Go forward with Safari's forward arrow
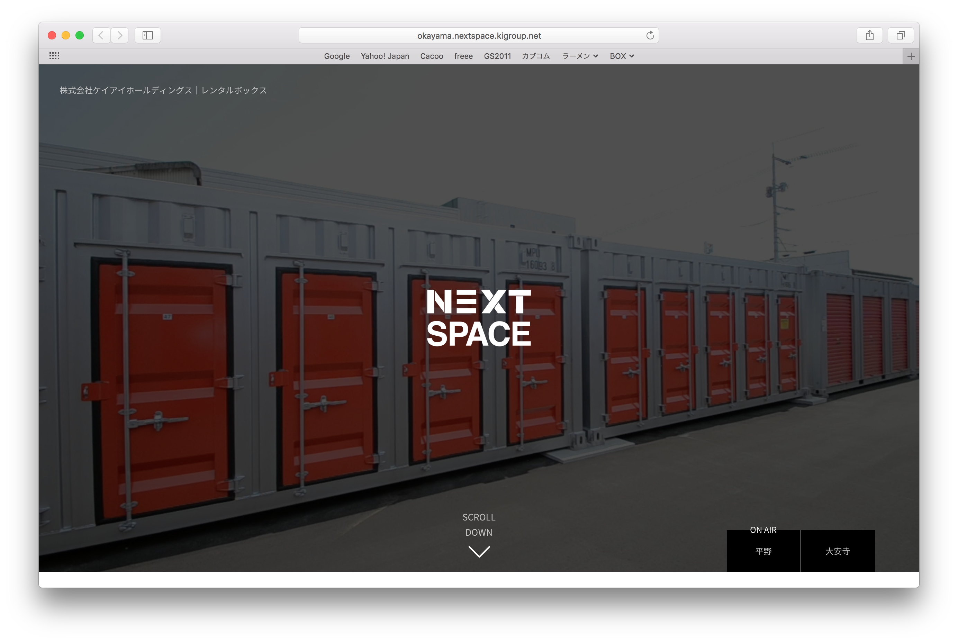The image size is (958, 643). 119,35
